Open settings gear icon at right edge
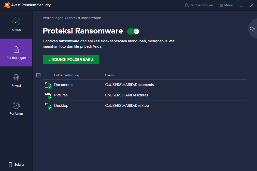The width and height of the screenshot is (257, 171). pyautogui.click(x=252, y=28)
